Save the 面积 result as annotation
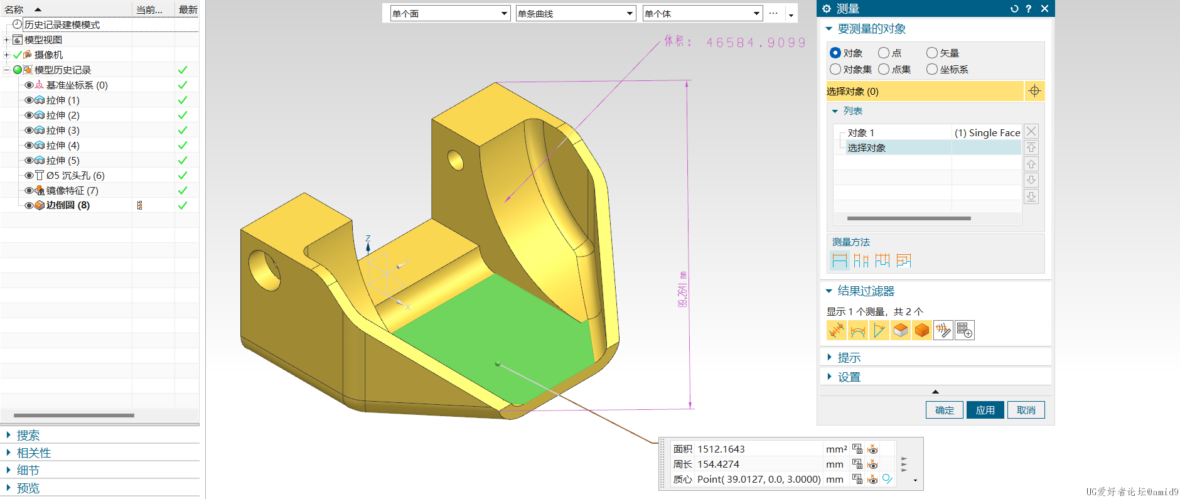This screenshot has width=1180, height=499. 857,449
